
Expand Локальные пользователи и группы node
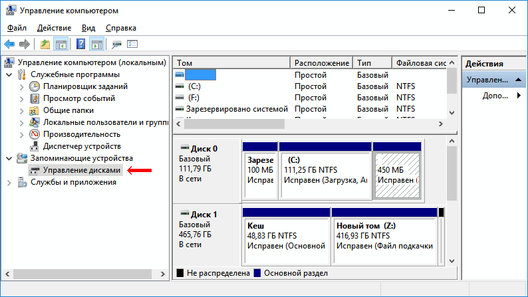point(21,123)
